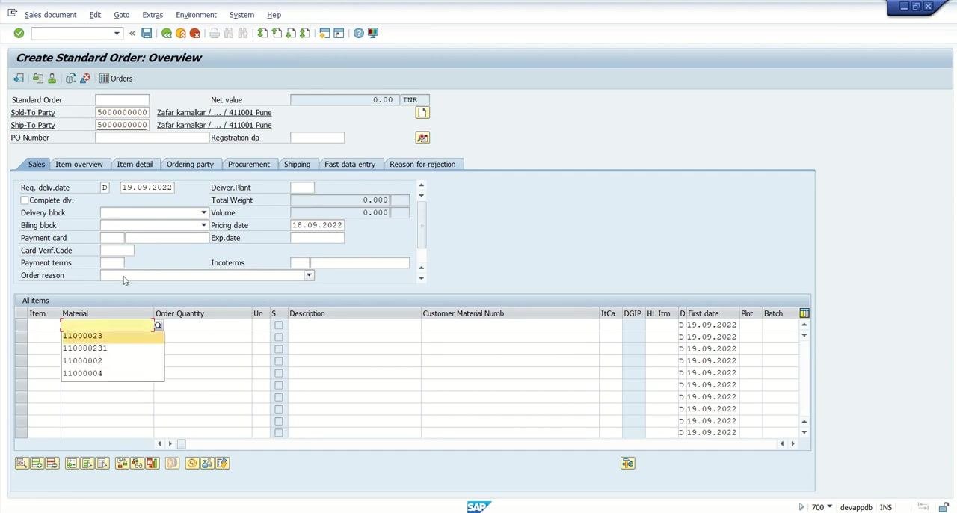
Task: Open Material search help magnifier icon
Action: [158, 326]
